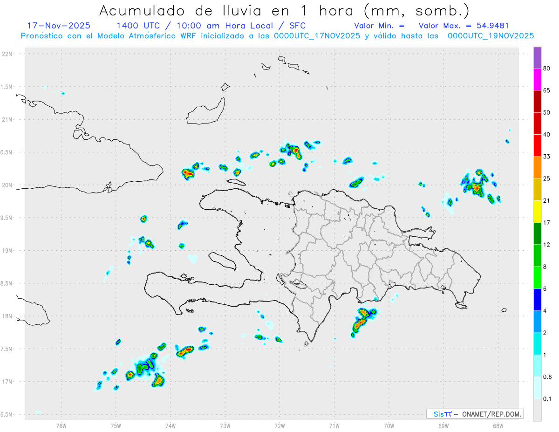Click the cyan swatch between 1 and 2
The height and width of the screenshot is (432, 559).
tap(537, 343)
